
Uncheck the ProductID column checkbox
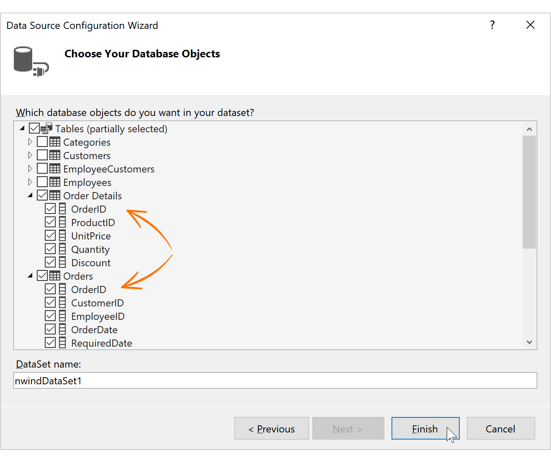50,222
